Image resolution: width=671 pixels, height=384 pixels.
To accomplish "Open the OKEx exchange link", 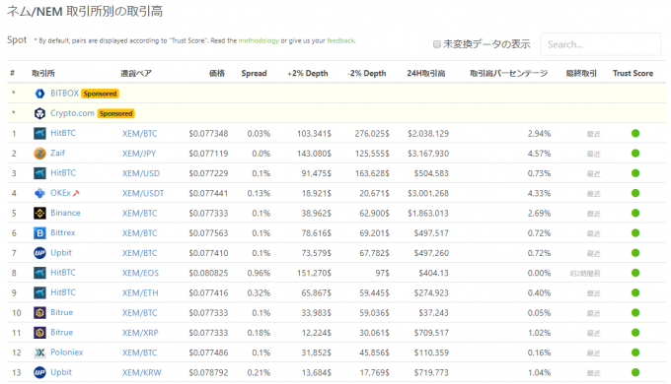I will [60, 193].
